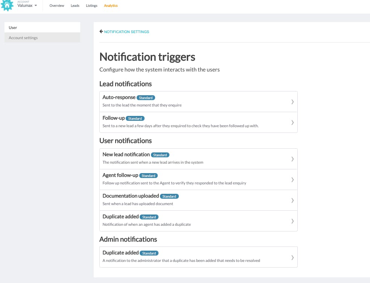The image size is (370, 283).
Task: Expand the Follow-up row chevron
Action: [x=292, y=122]
